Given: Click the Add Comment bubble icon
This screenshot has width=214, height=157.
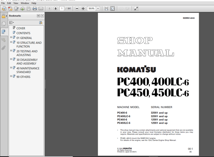Looking at the screenshot, I should [x=121, y=9].
